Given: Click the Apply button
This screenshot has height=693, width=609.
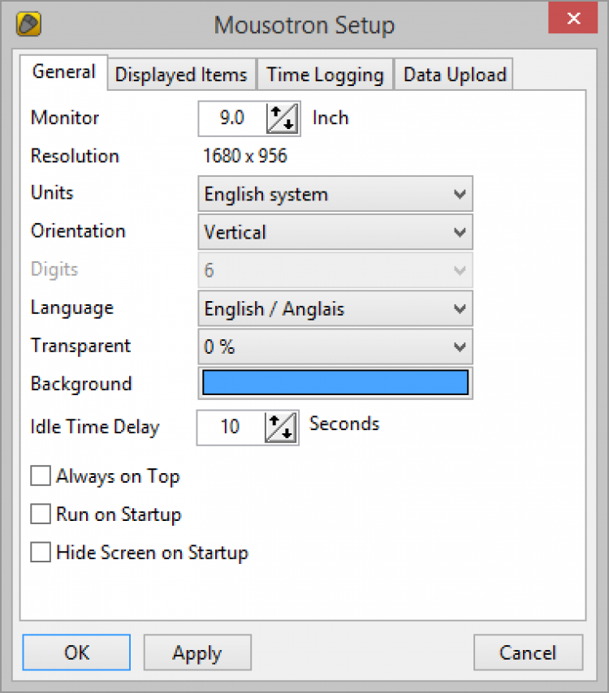Looking at the screenshot, I should pos(197,652).
